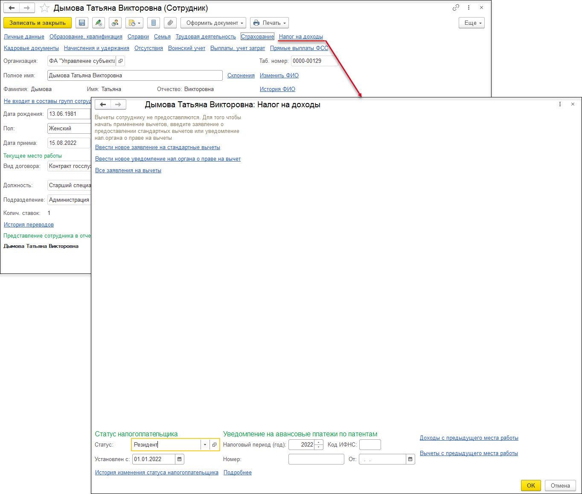Viewport: 582px width, 494px height.
Task: Click the forward arrow in the employee window
Action: [x=27, y=8]
